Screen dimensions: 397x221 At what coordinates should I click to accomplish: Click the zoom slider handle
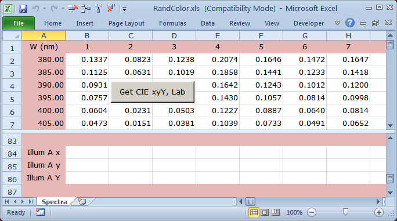pos(345,212)
